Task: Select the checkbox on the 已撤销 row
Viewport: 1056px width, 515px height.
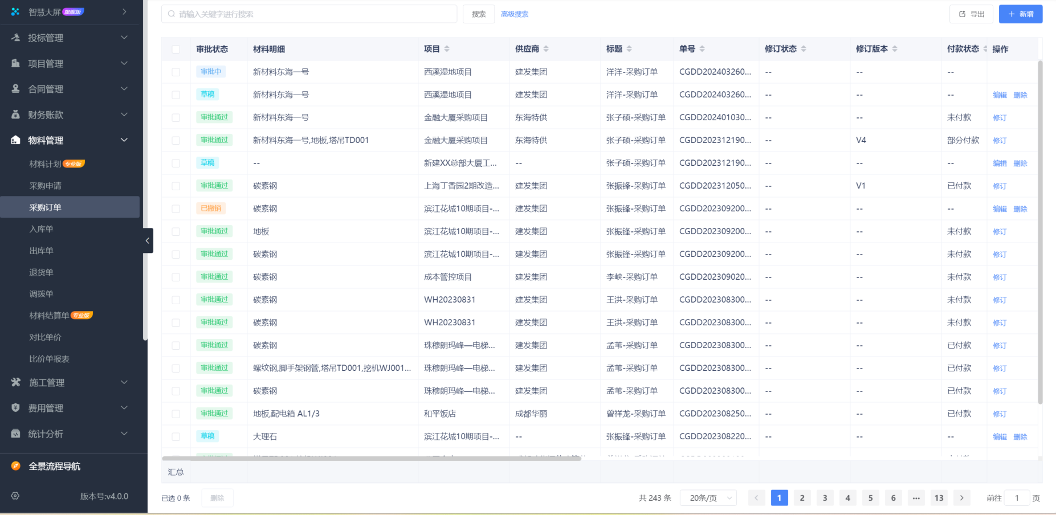Action: [x=176, y=208]
